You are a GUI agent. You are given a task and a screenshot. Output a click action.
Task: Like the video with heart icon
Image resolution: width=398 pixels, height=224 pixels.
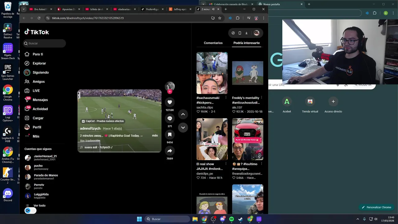(x=170, y=102)
